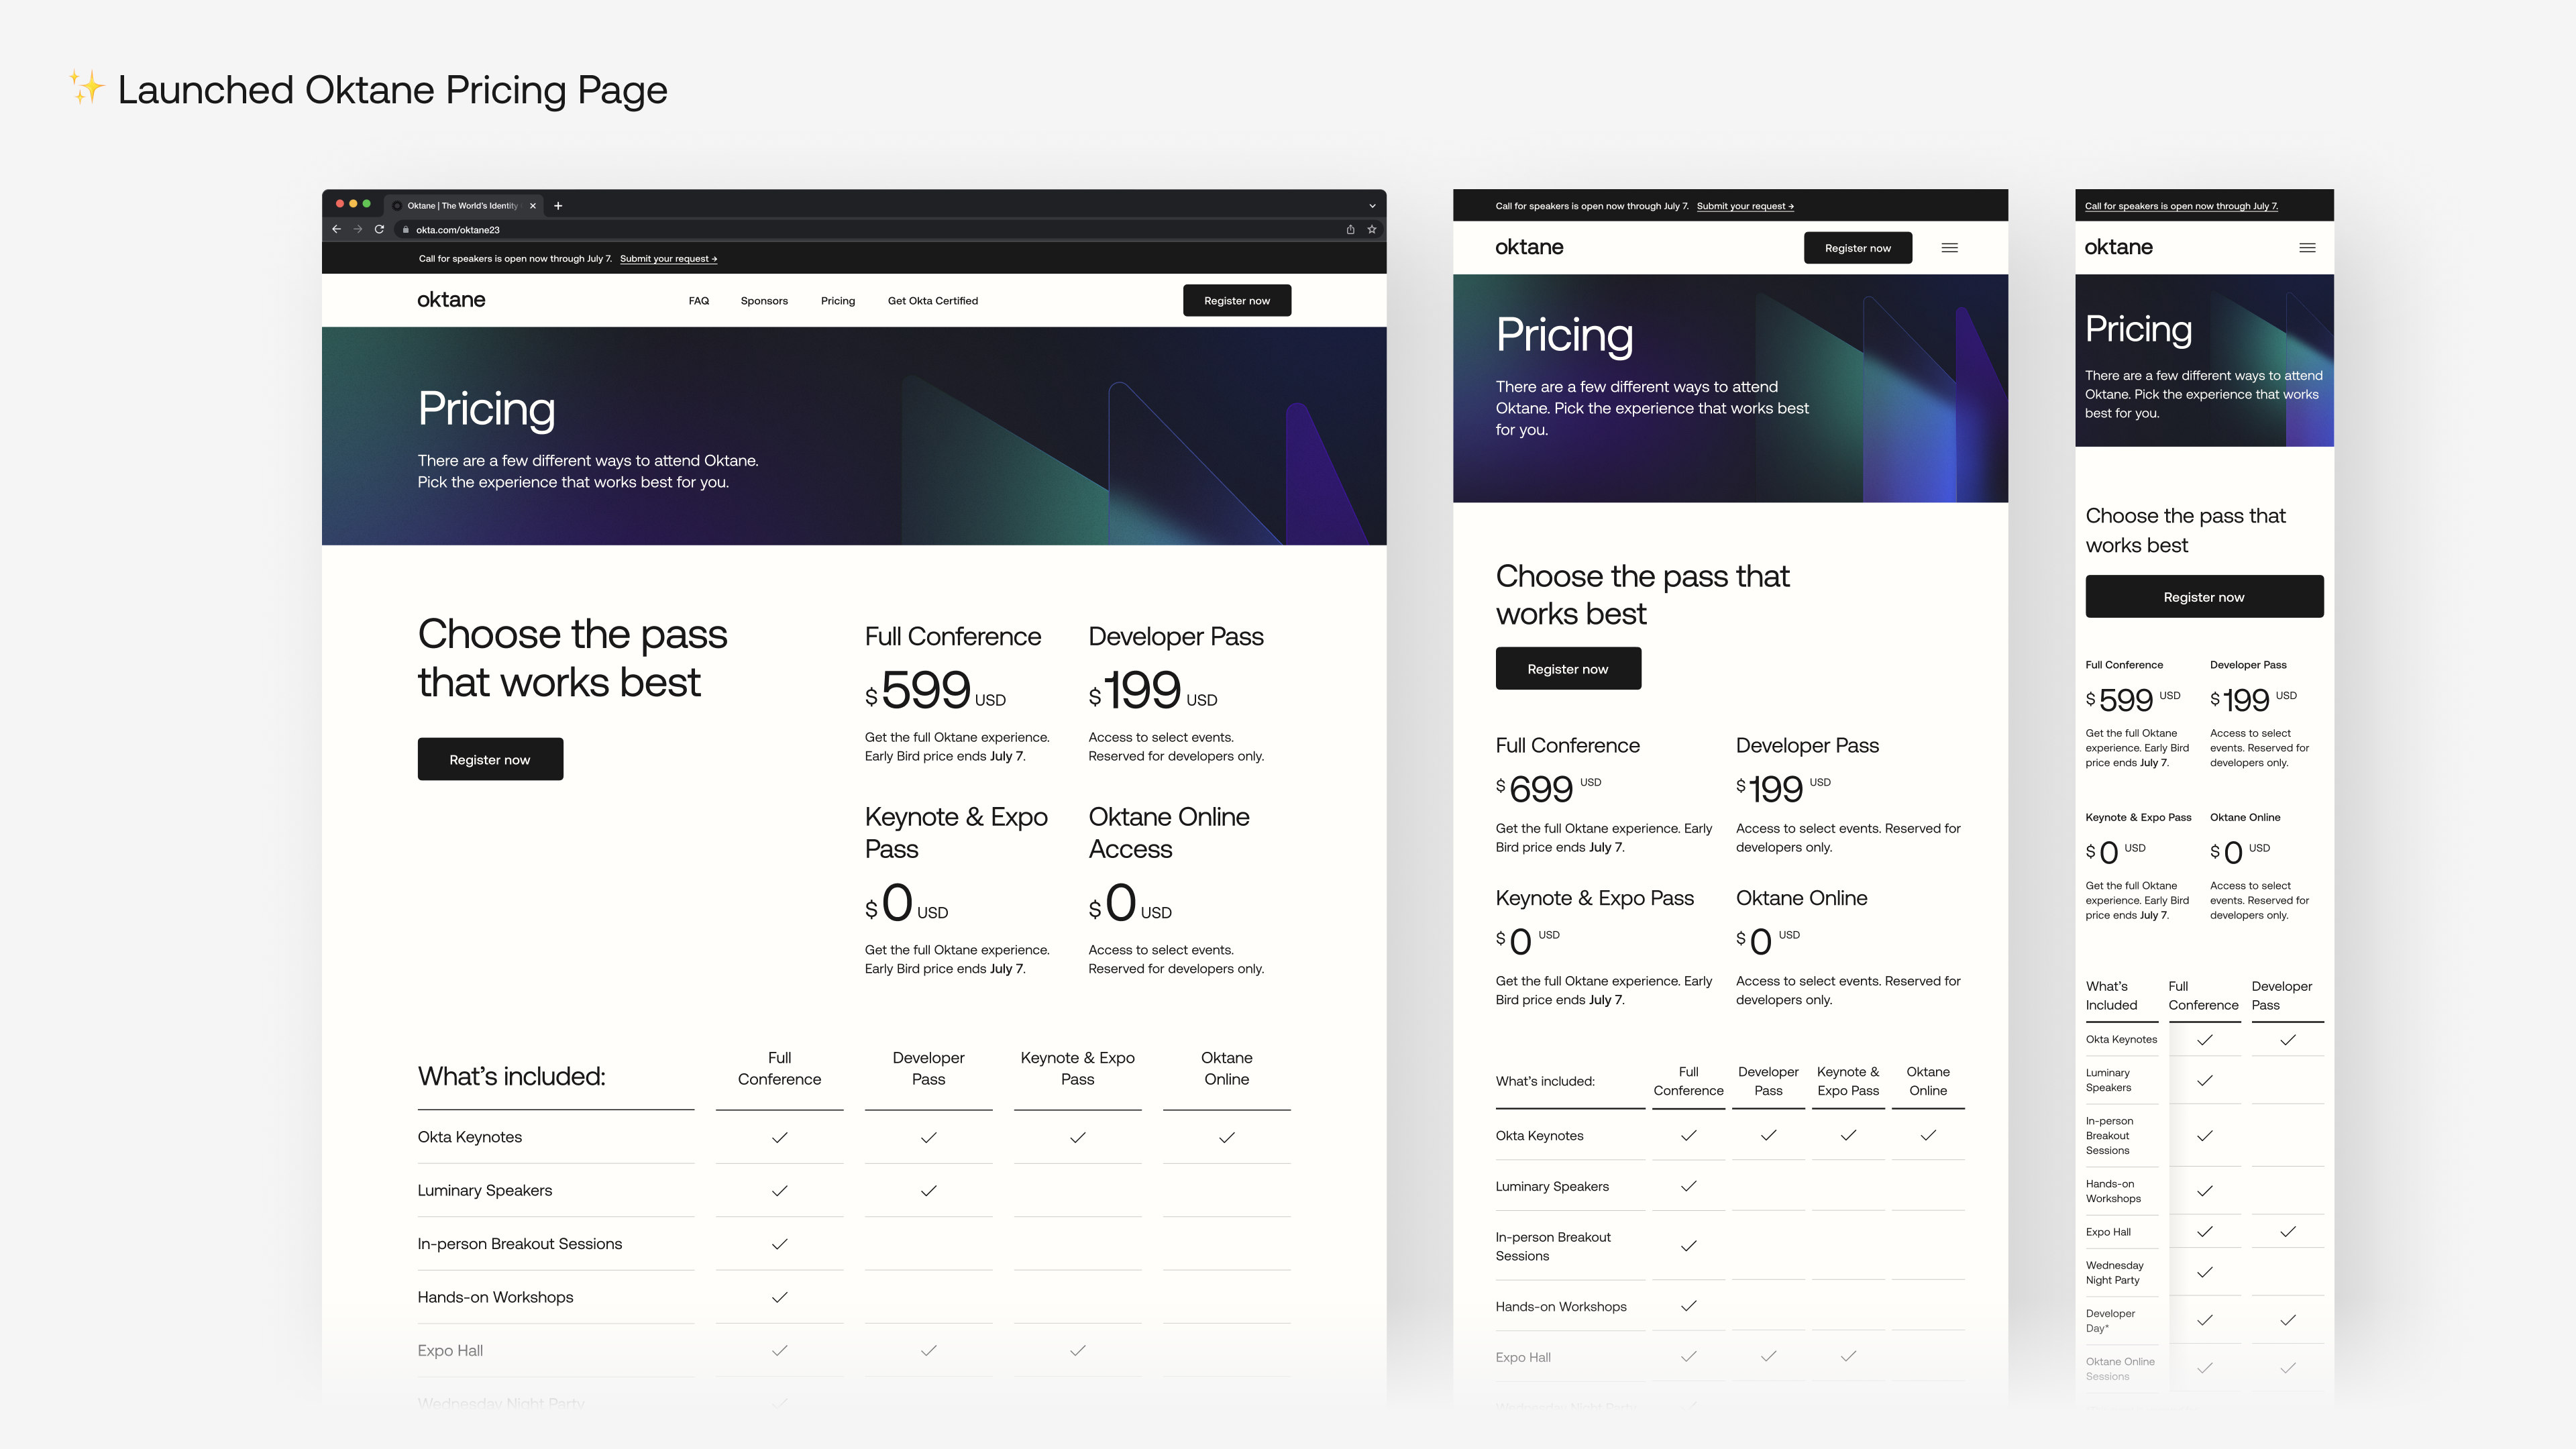The width and height of the screenshot is (2576, 1449).
Task: Click Developer Pass column header in desktop table
Action: pos(928,1068)
